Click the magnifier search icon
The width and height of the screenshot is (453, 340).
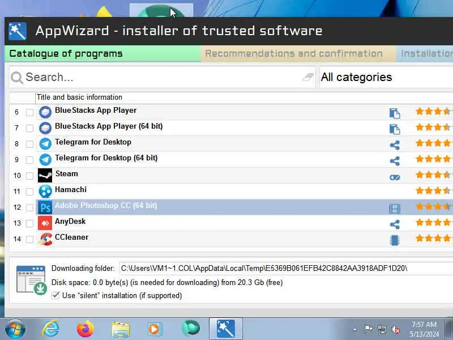[17, 78]
